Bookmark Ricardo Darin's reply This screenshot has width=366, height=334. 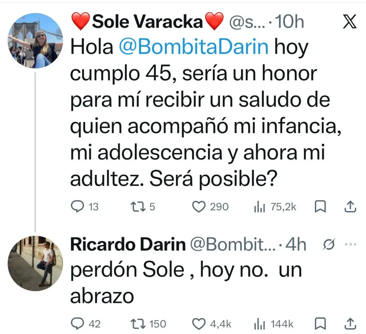319,324
